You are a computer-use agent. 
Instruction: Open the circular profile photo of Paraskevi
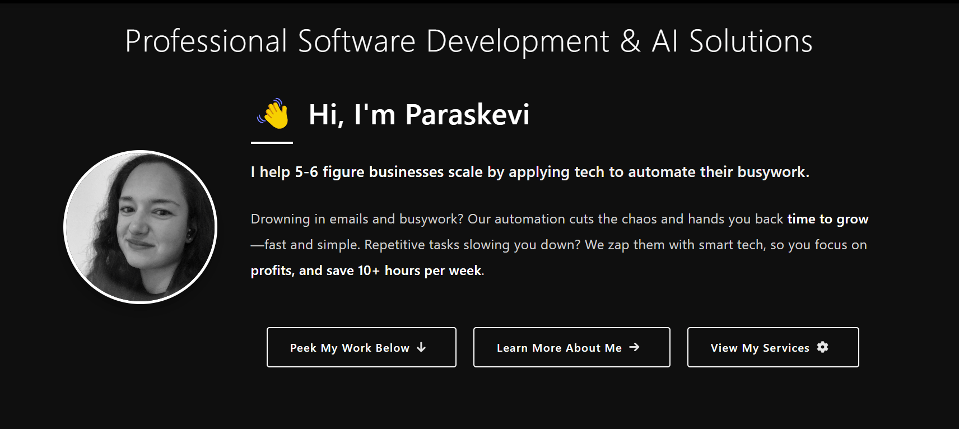140,227
